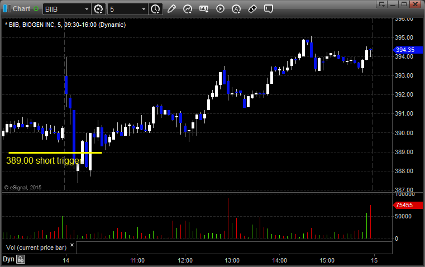The height and width of the screenshot is (267, 425).
Task: Open the GET Advanced studies menu
Action: [204, 9]
